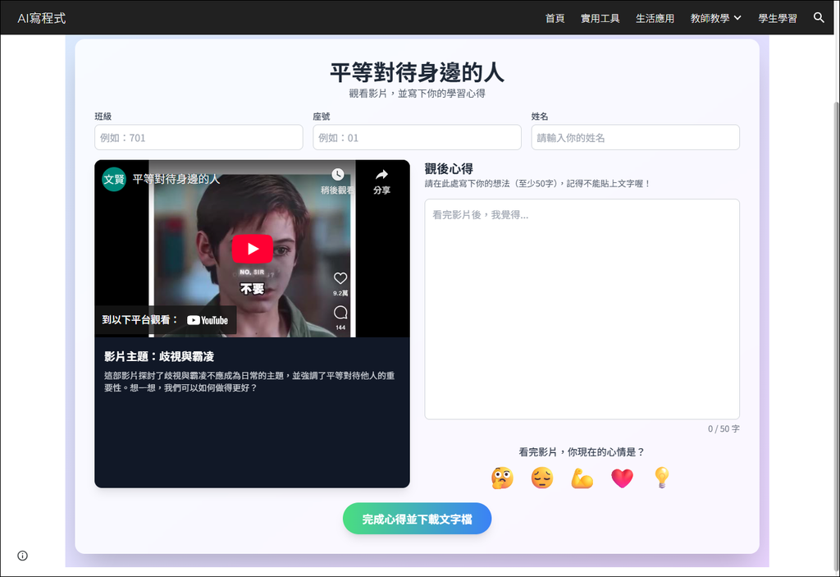The height and width of the screenshot is (577, 840).
Task: Open the 文賢 channel avatar
Action: [x=113, y=179]
